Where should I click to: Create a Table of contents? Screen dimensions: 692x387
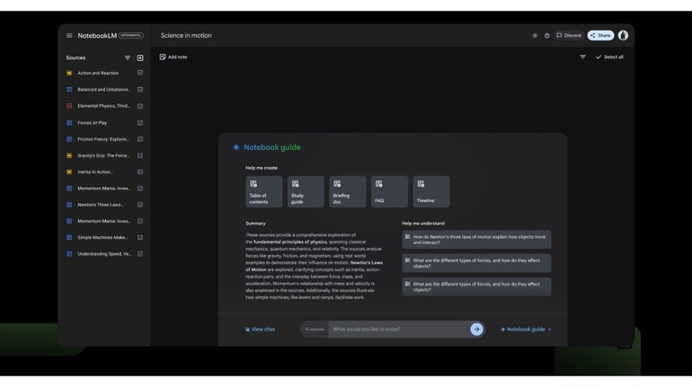264,192
